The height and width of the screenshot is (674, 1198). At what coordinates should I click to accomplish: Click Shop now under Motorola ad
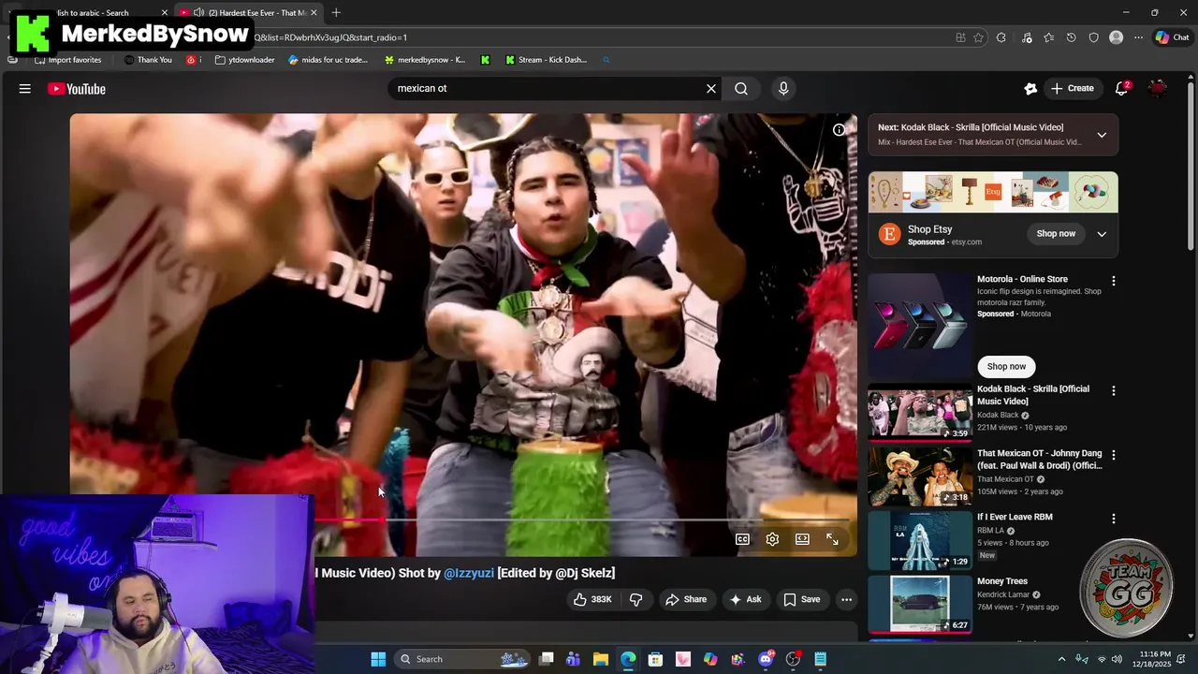[1006, 367]
